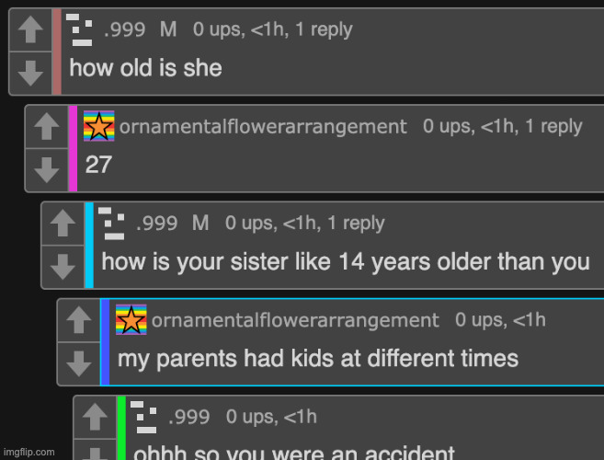Upvote the "14 years older" comment
Image resolution: width=604 pixels, height=460 pixels.
point(63,224)
